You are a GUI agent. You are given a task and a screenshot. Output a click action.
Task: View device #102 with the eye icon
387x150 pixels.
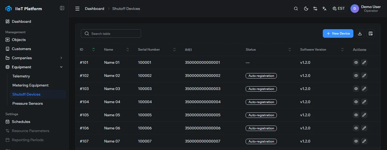pos(356,76)
